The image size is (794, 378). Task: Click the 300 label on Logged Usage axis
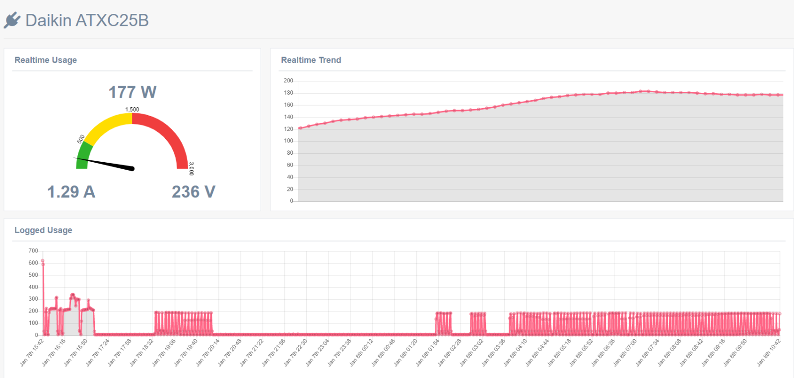point(33,299)
